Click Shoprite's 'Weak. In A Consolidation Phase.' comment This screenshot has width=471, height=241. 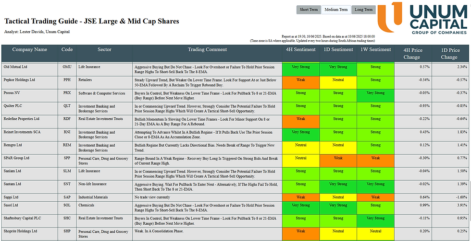tap(159, 231)
